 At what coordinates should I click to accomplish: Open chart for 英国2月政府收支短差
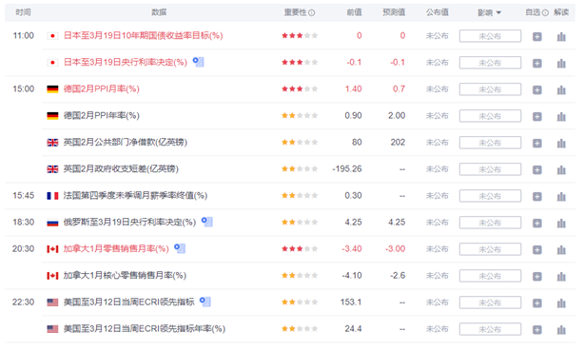(x=561, y=169)
